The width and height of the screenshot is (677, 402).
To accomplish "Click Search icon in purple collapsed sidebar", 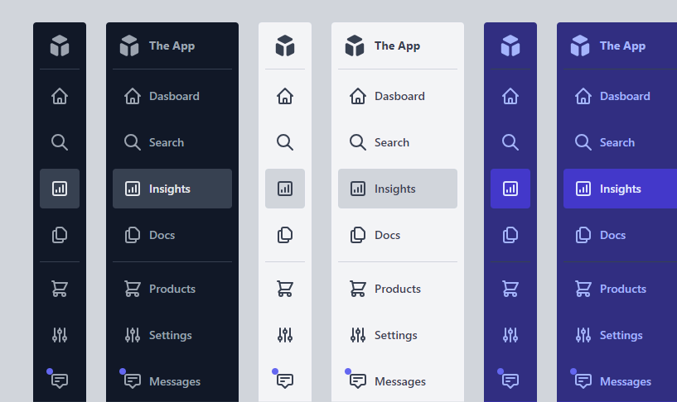I will pyautogui.click(x=510, y=142).
